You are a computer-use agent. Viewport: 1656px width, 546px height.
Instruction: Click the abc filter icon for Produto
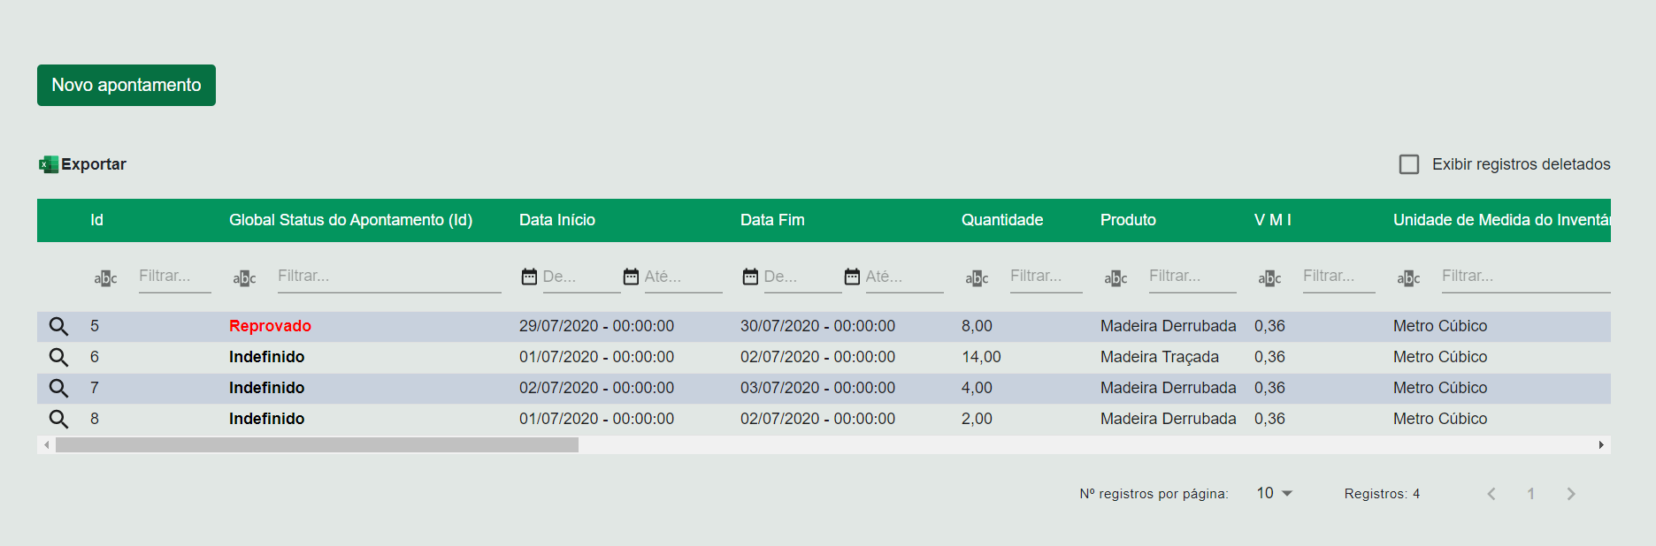pyautogui.click(x=1115, y=277)
